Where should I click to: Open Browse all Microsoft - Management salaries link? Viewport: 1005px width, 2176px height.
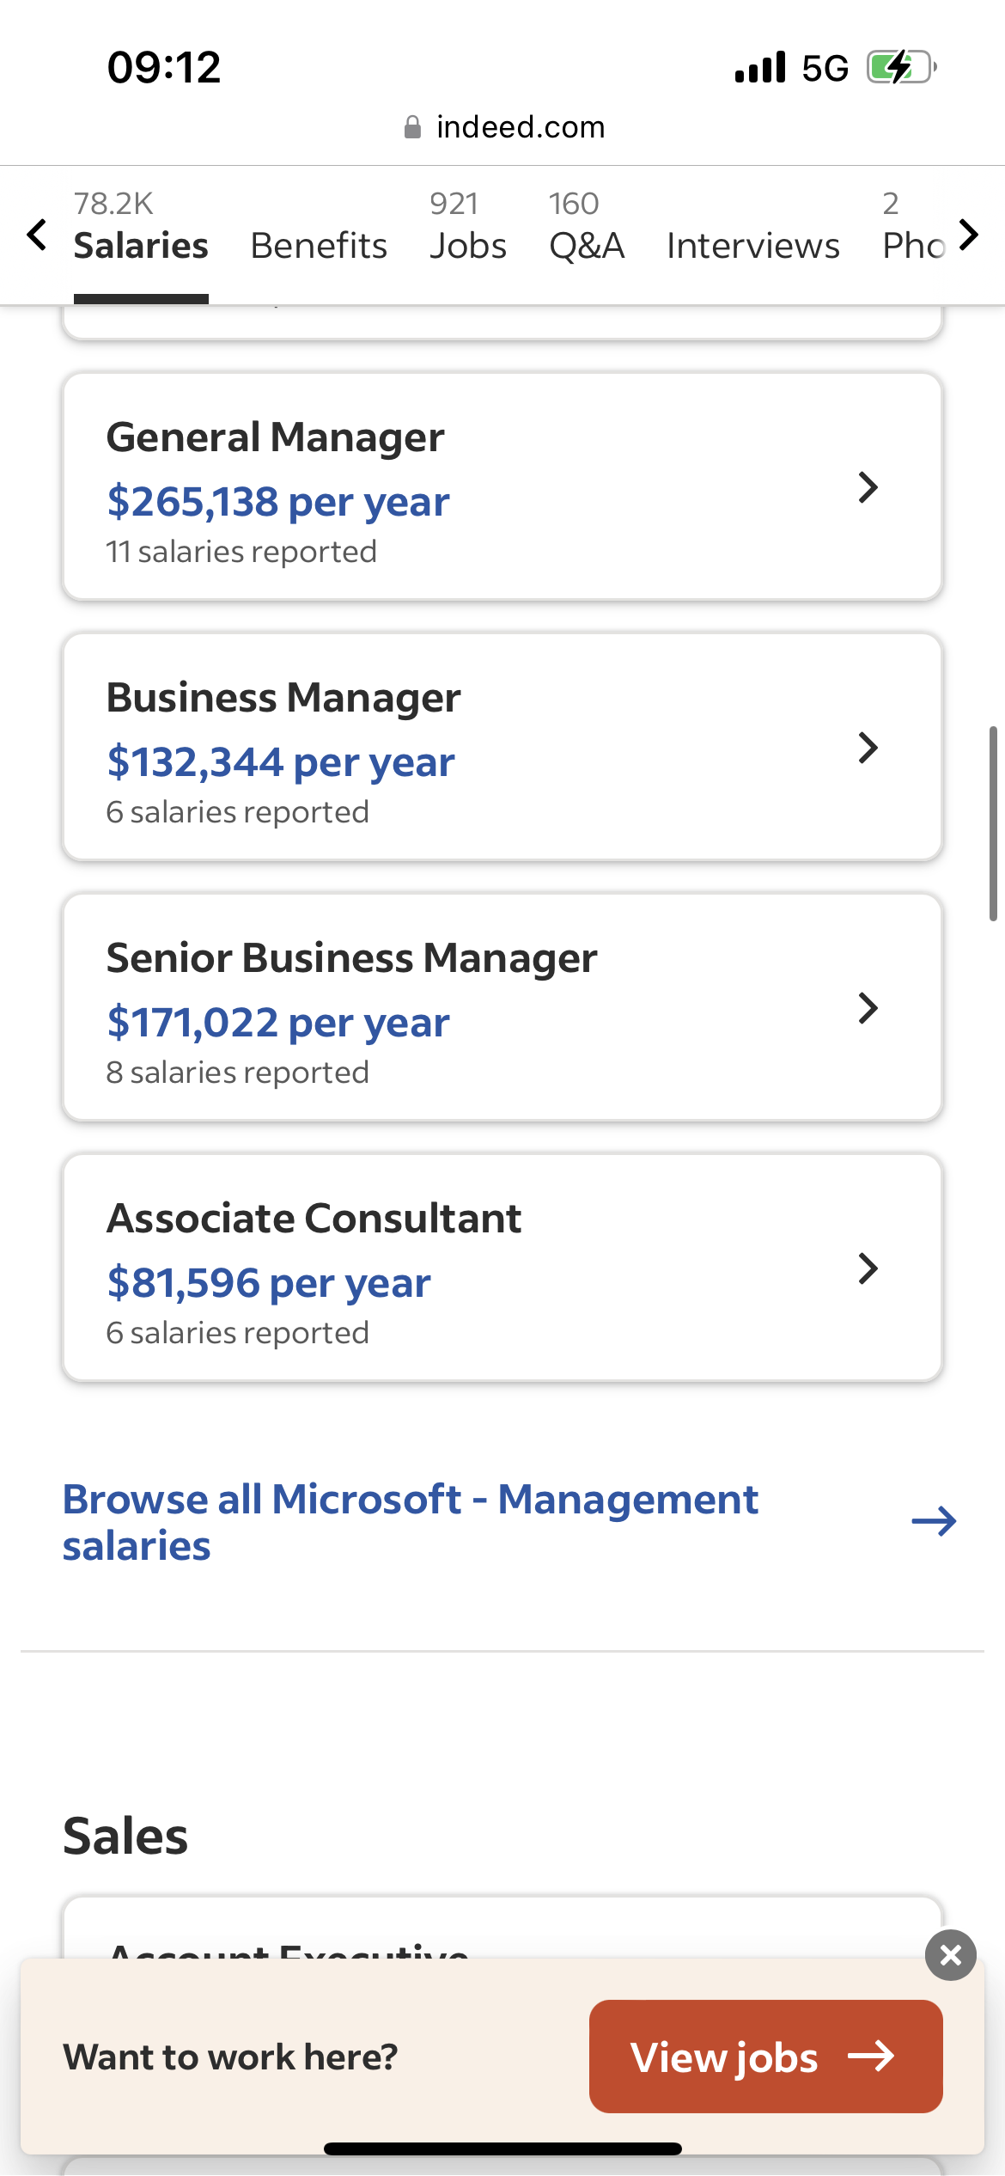411,1522
